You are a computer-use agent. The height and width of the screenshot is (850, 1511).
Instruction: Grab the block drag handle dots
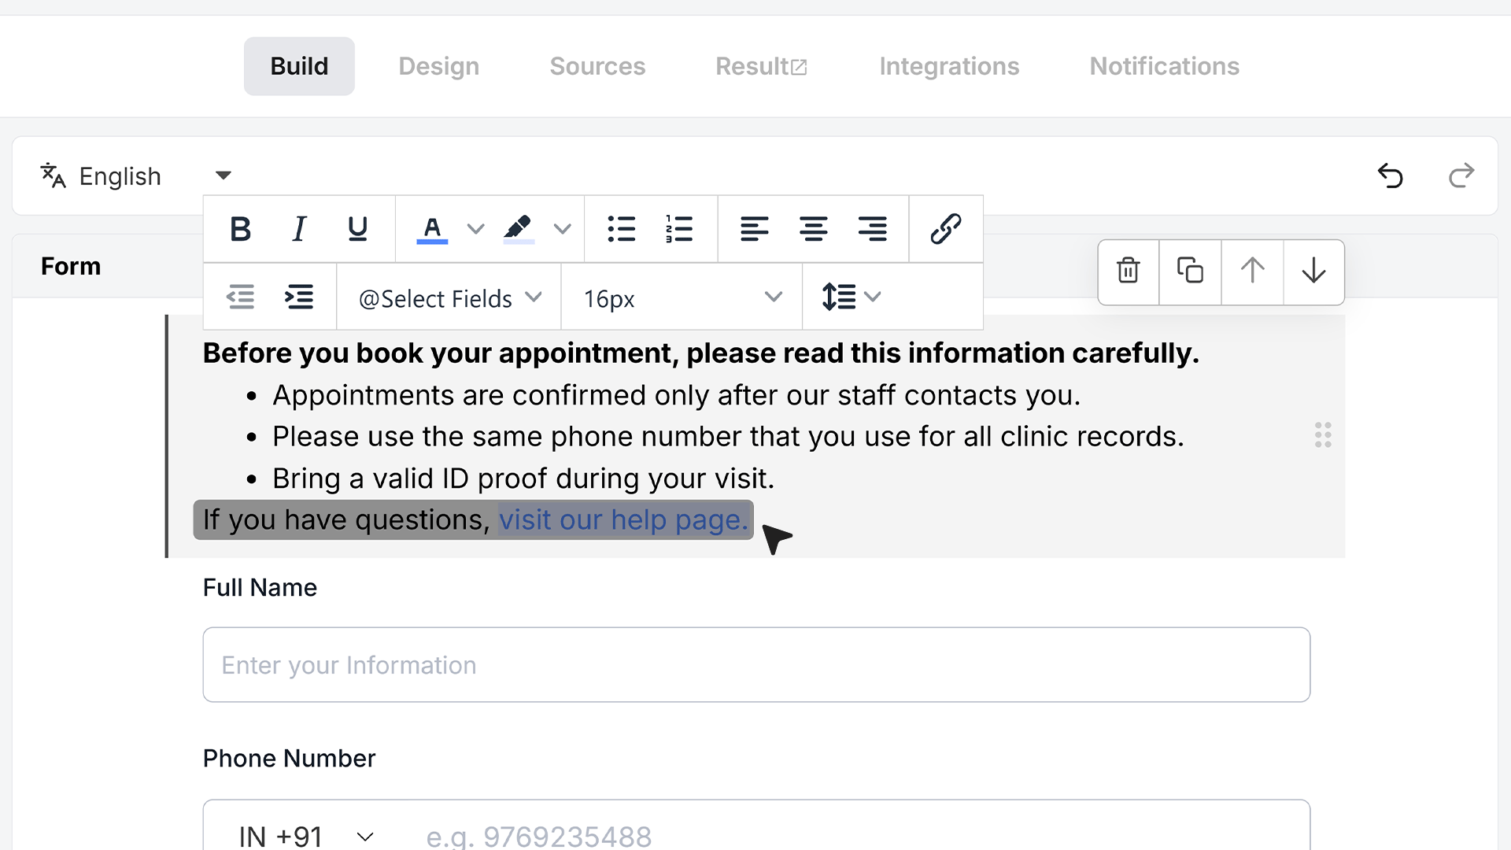click(x=1323, y=435)
